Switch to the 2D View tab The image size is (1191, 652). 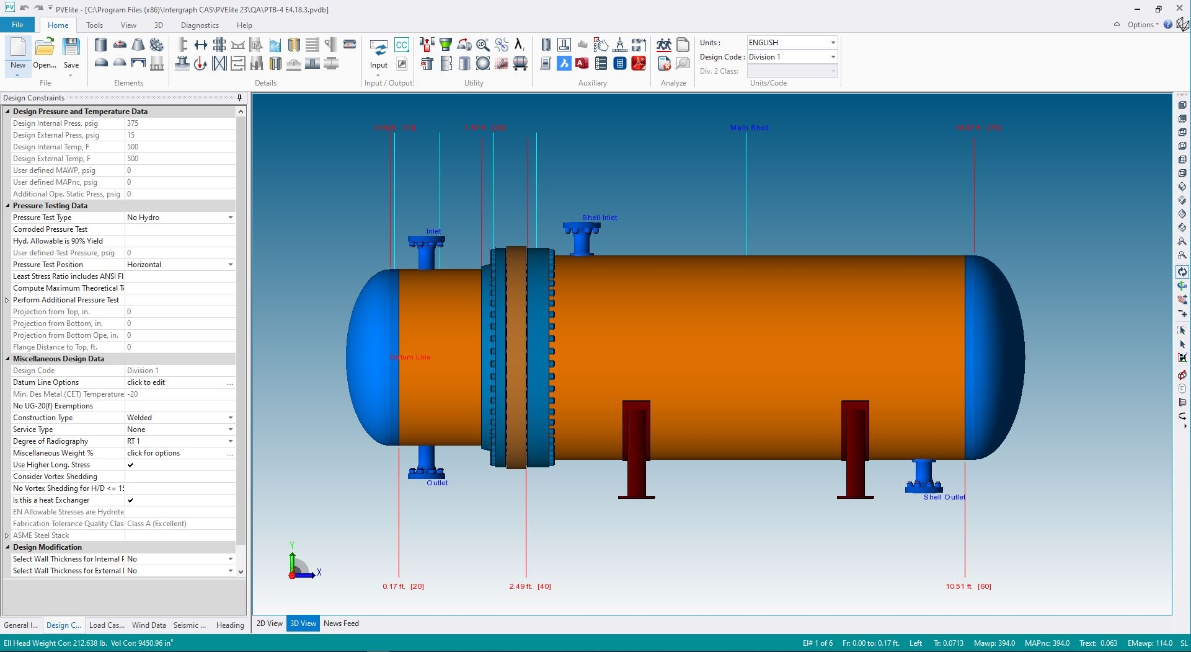click(x=269, y=623)
